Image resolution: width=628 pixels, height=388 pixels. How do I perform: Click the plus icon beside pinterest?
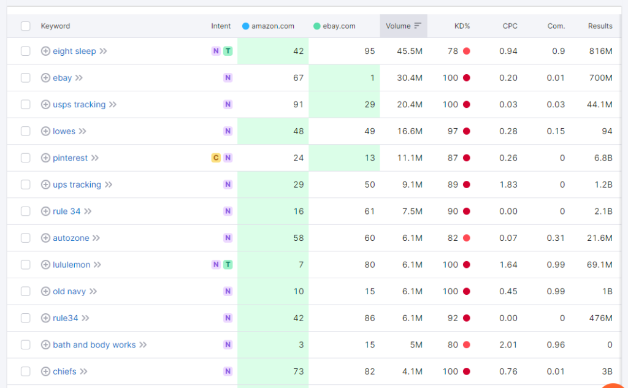[x=45, y=158]
